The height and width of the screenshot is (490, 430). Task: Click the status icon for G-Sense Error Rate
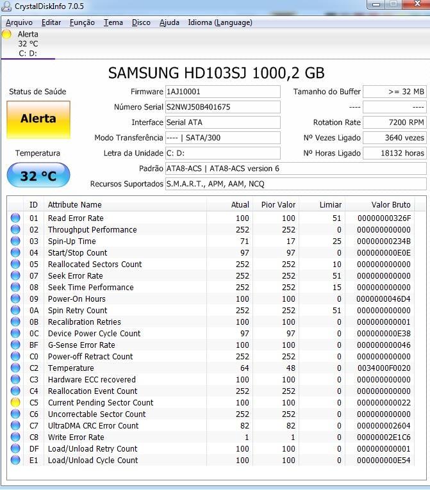(15, 345)
